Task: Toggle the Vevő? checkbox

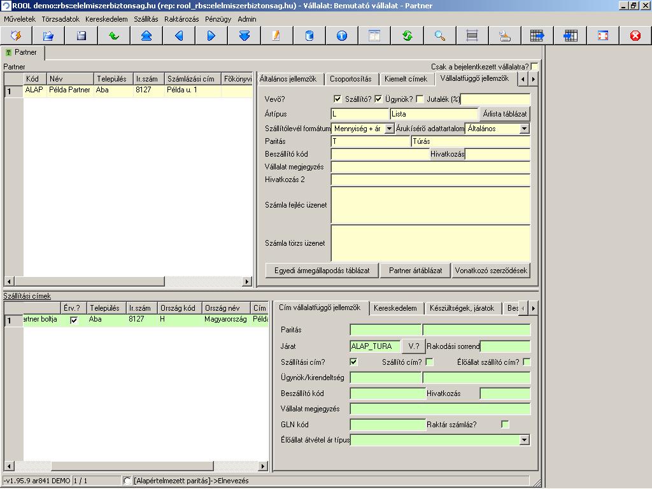Action: (337, 99)
